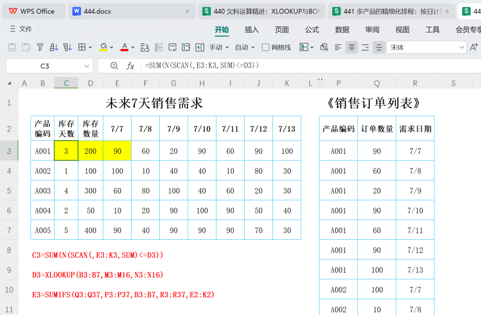Open the 数据 ribbon tab

[x=342, y=30]
